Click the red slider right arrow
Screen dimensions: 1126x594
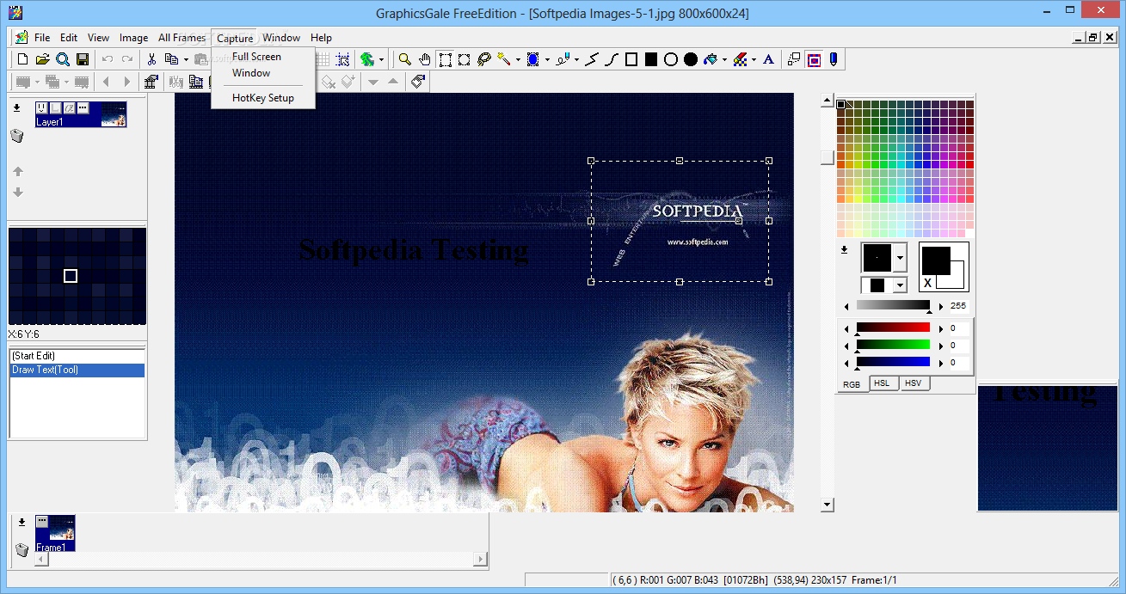[940, 328]
